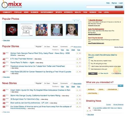The image size is (136, 117).
Task: Vote up the satellites collide breaking news
Action: pyautogui.click(x=88, y=111)
